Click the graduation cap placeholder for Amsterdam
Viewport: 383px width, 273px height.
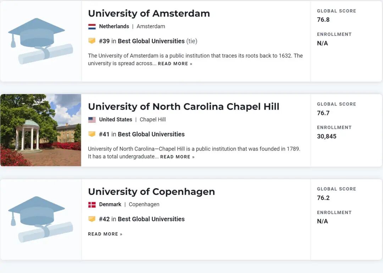[40, 41]
